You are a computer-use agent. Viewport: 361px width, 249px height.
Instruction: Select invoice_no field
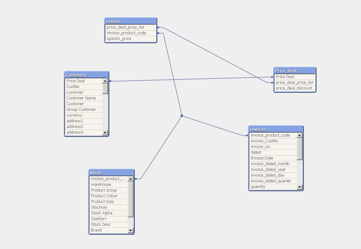273,147
